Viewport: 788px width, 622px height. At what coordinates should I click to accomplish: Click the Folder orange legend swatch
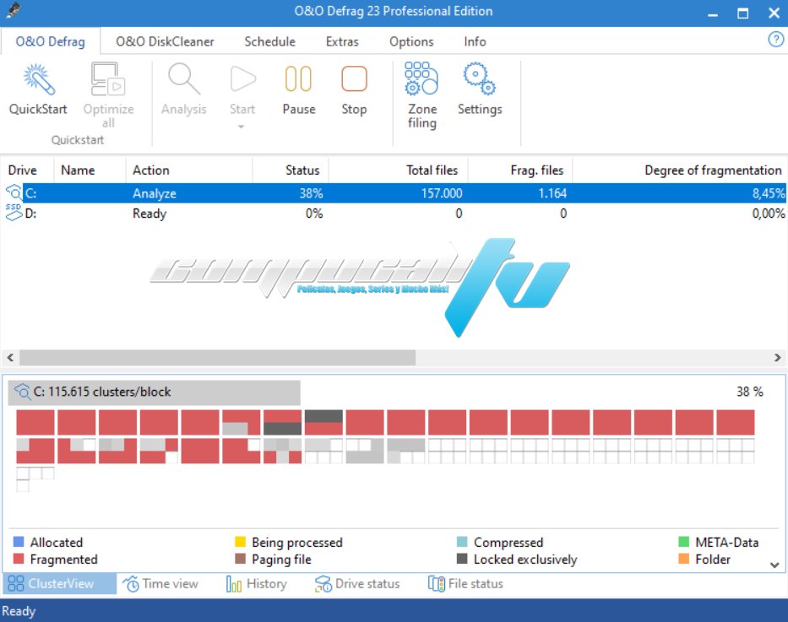683,559
